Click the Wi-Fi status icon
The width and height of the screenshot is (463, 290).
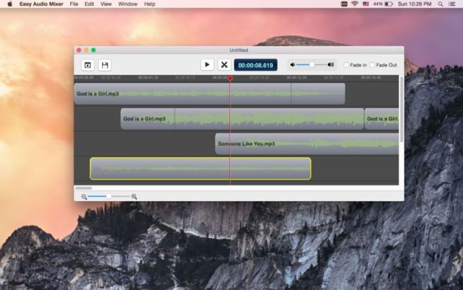tap(355, 4)
